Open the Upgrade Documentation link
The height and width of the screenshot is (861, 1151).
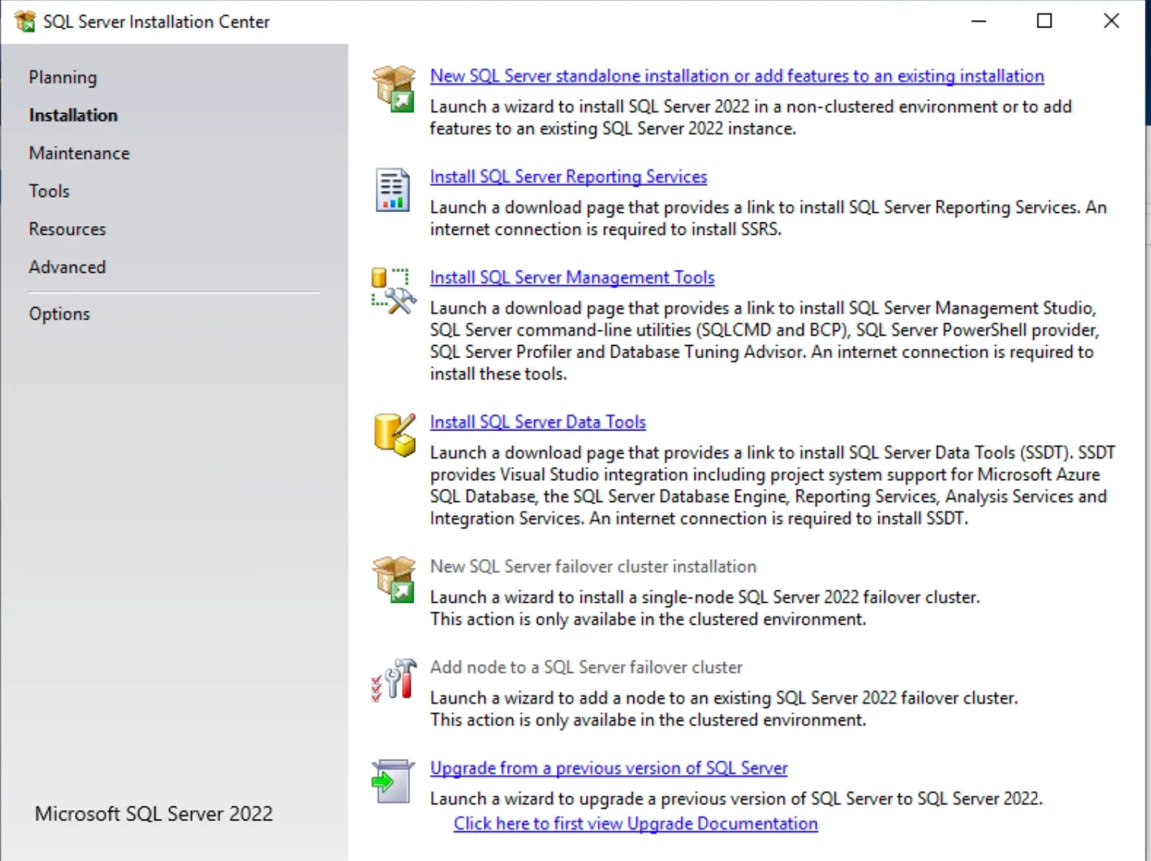coord(635,824)
